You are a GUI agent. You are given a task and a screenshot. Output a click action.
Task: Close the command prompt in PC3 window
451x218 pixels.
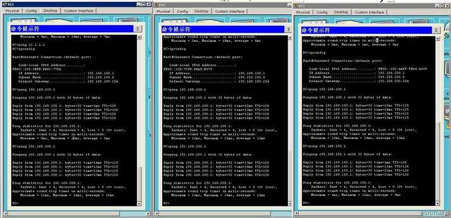[436, 30]
